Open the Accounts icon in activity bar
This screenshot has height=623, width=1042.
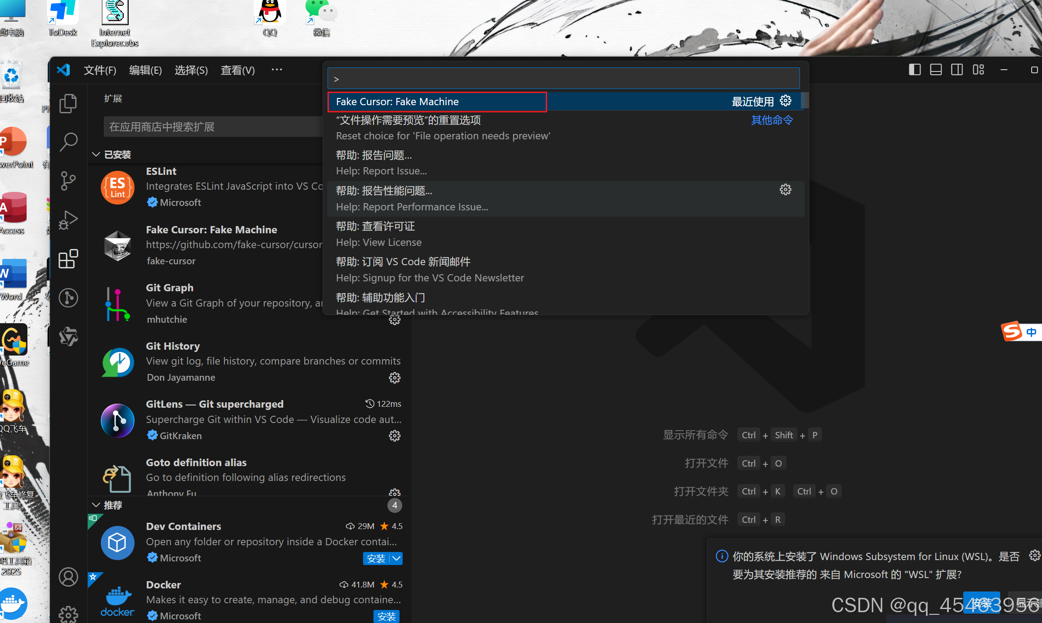click(68, 577)
